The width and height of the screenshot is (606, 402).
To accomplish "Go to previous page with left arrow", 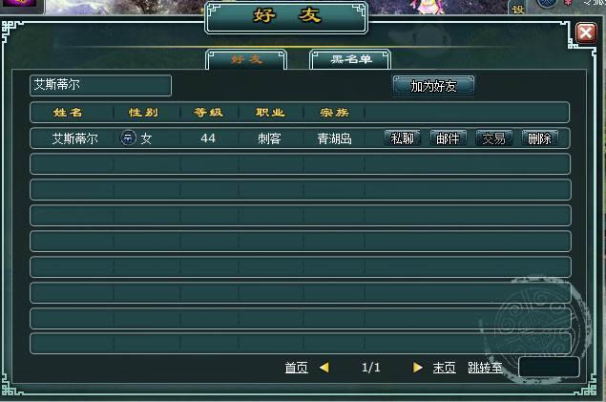I will (324, 368).
